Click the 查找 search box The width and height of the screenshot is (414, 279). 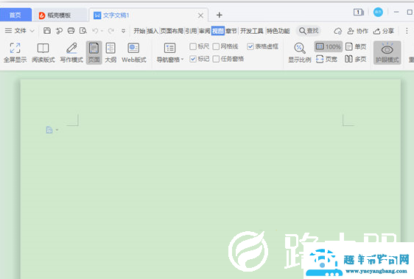(309, 31)
